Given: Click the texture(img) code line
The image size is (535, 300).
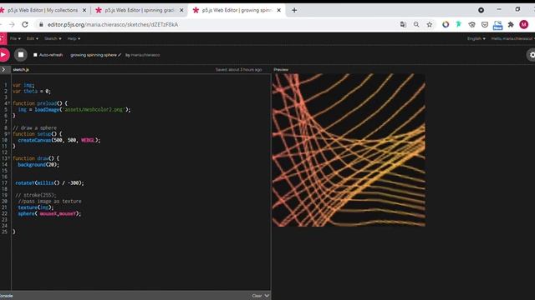Looking at the screenshot, I should (x=36, y=207).
